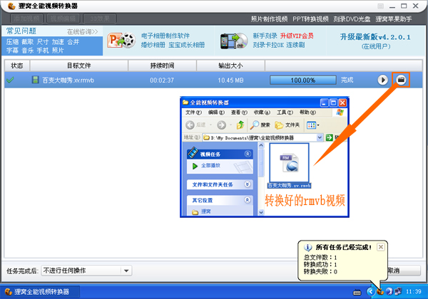This screenshot has width=428, height=299.
Task: Open the forward history dropdown arrow
Action: click(230, 125)
